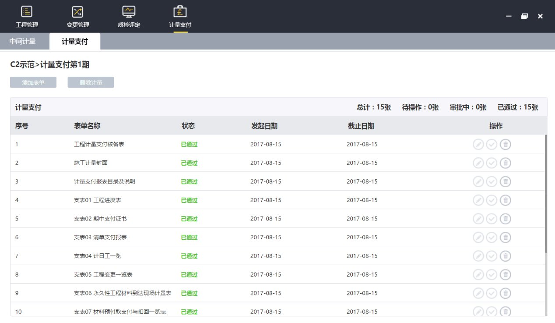Viewport: 555px width, 323px height.
Task: Minimize the application window
Action: (509, 16)
